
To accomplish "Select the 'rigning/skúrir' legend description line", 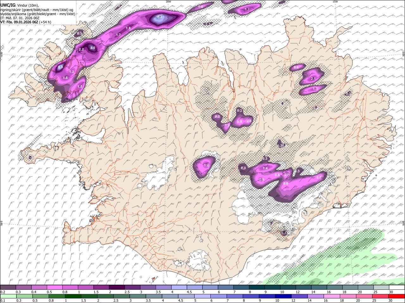I will pos(37,9).
